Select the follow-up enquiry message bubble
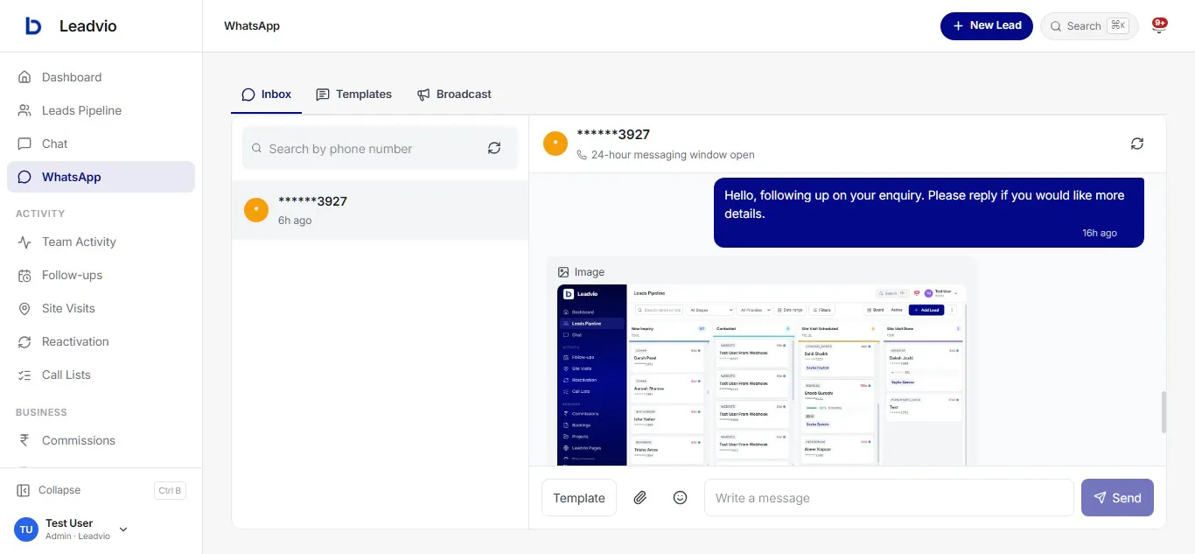Image resolution: width=1195 pixels, height=554 pixels. click(x=929, y=213)
